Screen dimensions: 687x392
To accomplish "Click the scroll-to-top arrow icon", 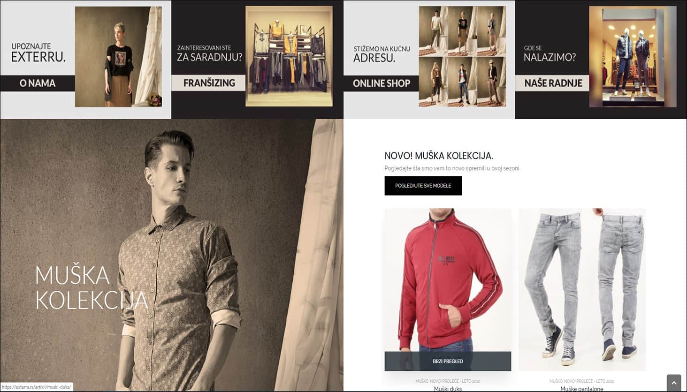I will coord(674,383).
